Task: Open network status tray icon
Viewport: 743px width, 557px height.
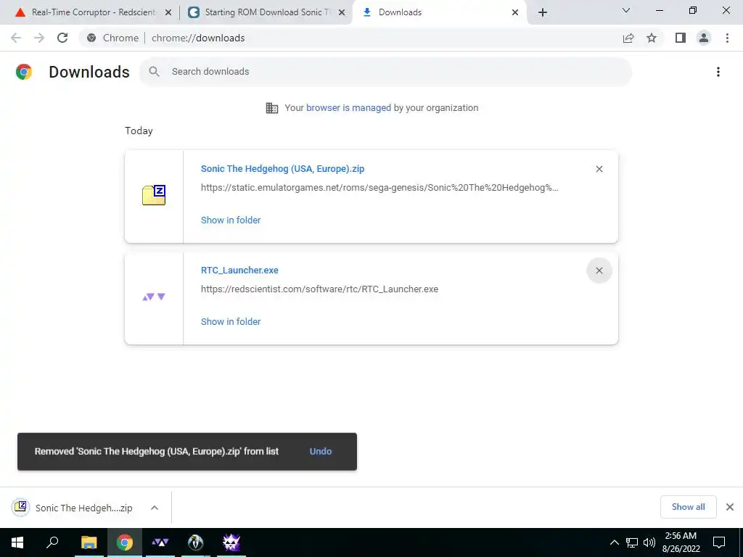Action: click(632, 542)
